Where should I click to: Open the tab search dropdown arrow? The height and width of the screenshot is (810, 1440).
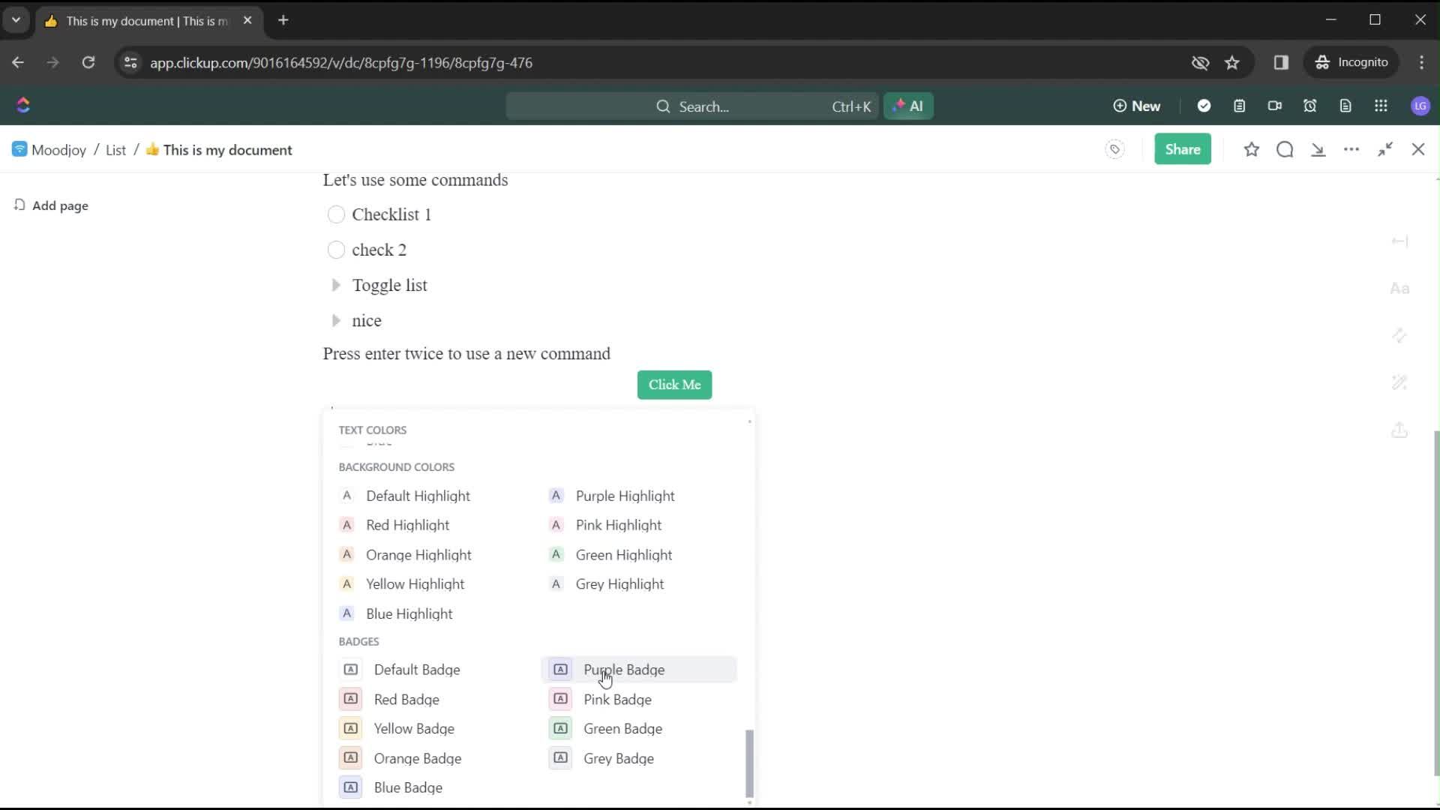(x=16, y=20)
